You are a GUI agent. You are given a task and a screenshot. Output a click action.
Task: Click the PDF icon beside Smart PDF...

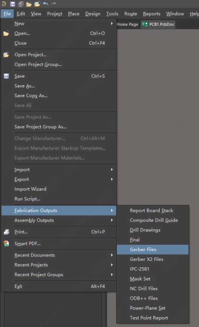point(6,243)
